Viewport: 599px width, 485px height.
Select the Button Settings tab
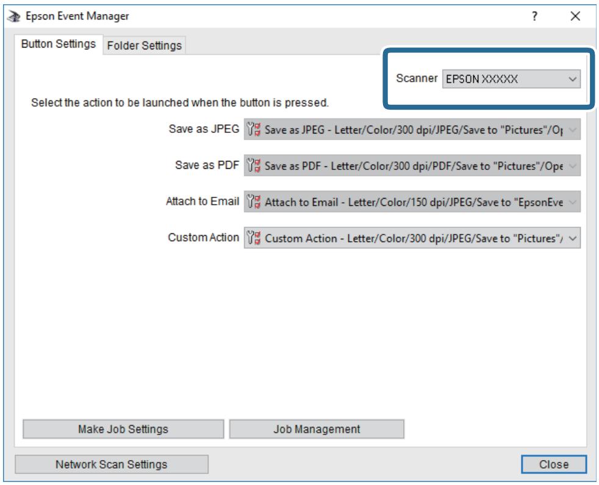coord(59,44)
